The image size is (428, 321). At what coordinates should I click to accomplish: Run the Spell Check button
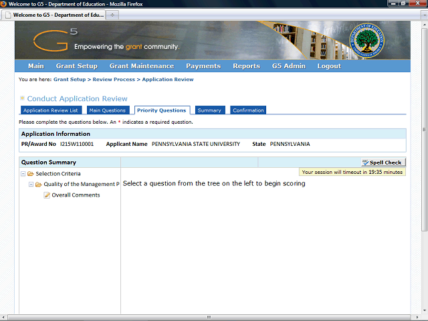tap(382, 163)
